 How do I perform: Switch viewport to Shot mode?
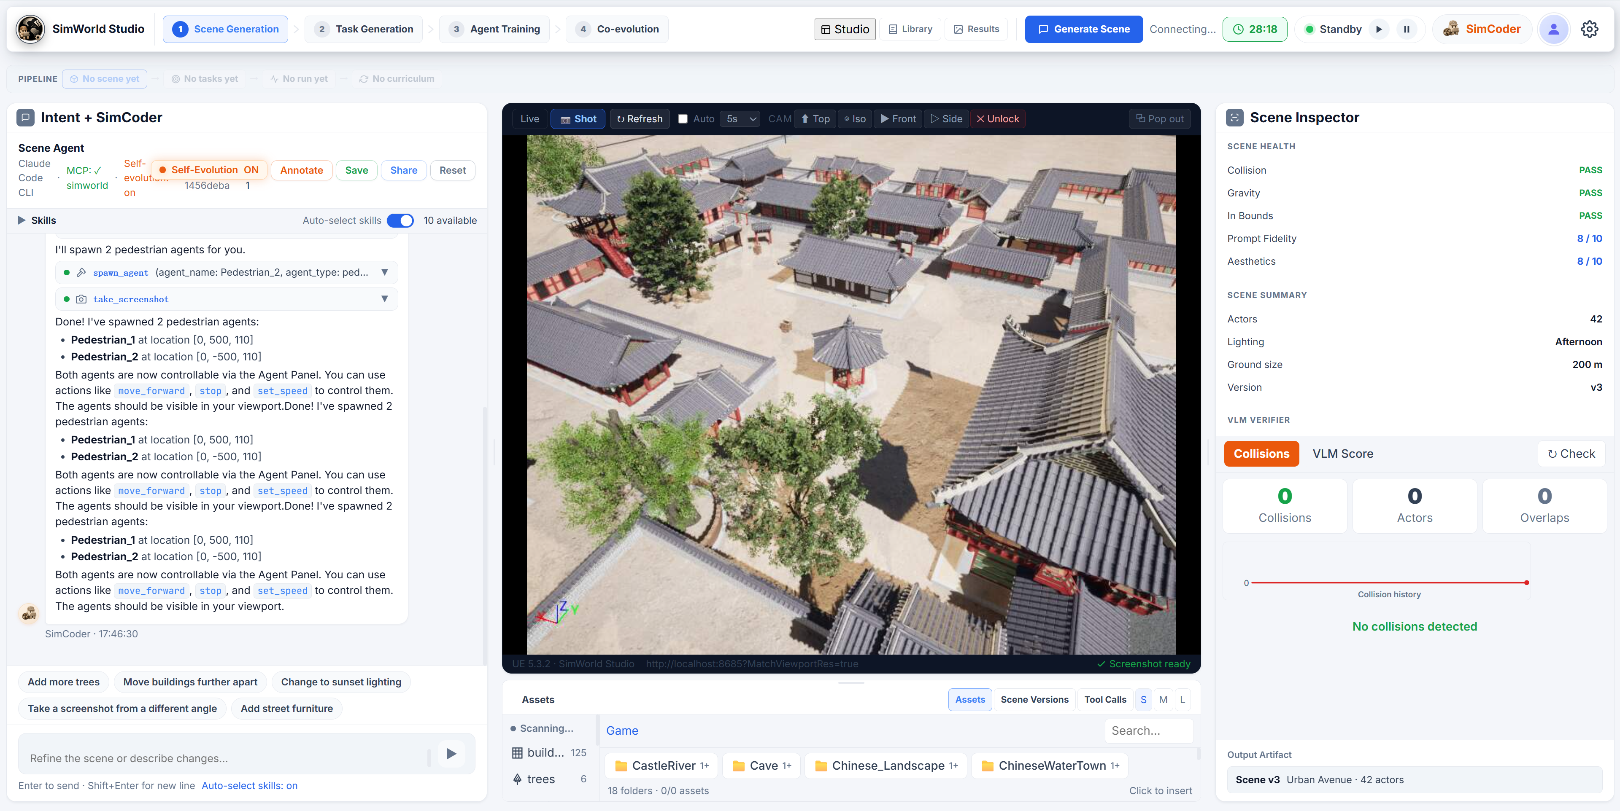[x=578, y=119]
